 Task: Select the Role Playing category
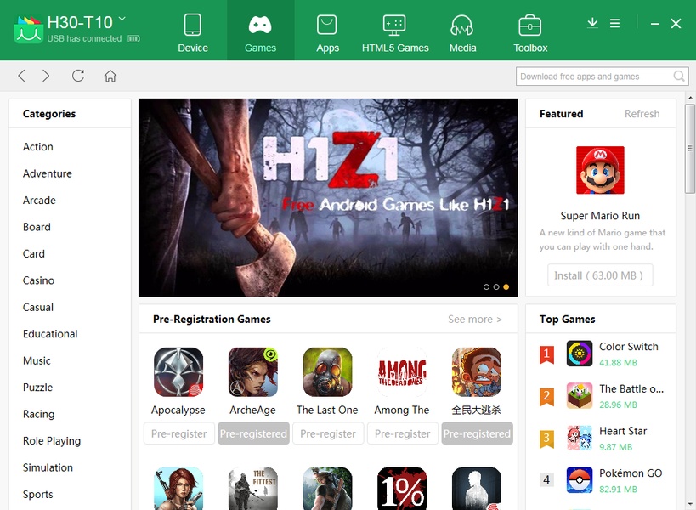[x=52, y=441]
